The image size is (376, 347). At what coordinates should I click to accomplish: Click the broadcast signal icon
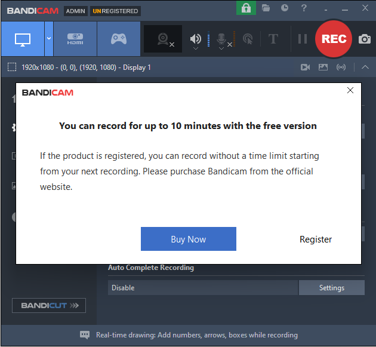(341, 67)
